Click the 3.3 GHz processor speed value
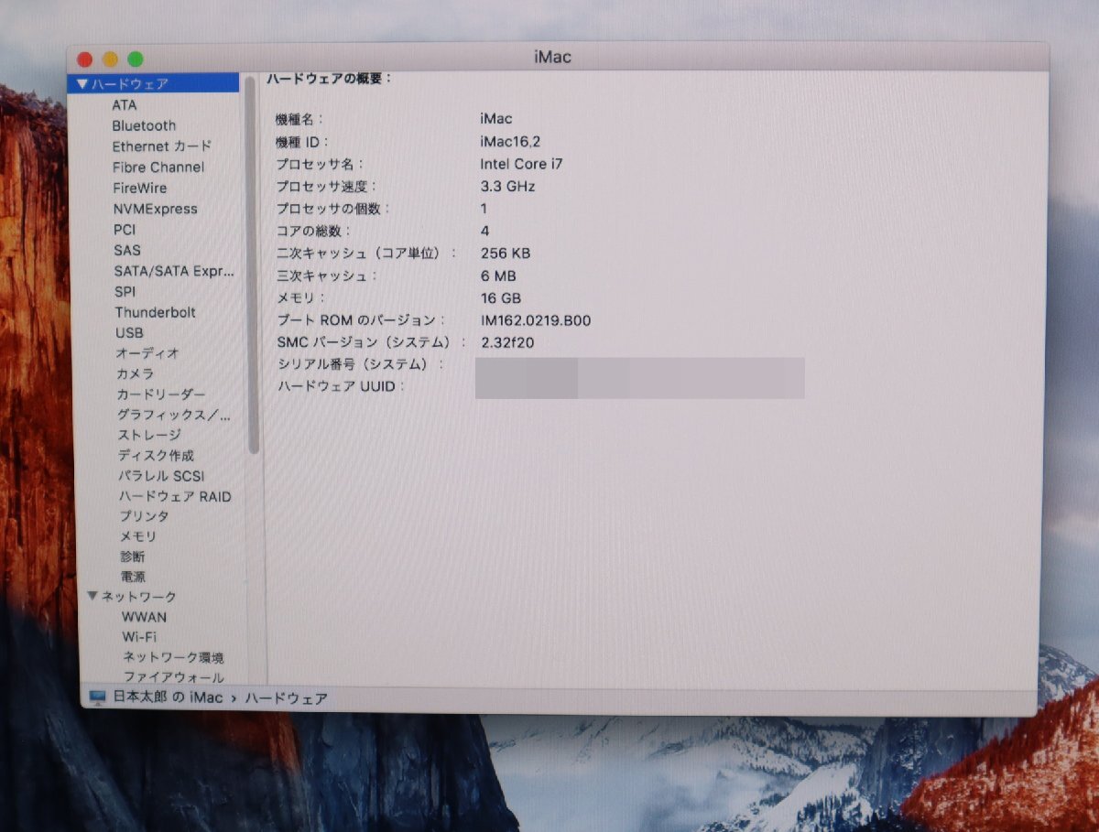Image resolution: width=1099 pixels, height=832 pixels. 507,186
